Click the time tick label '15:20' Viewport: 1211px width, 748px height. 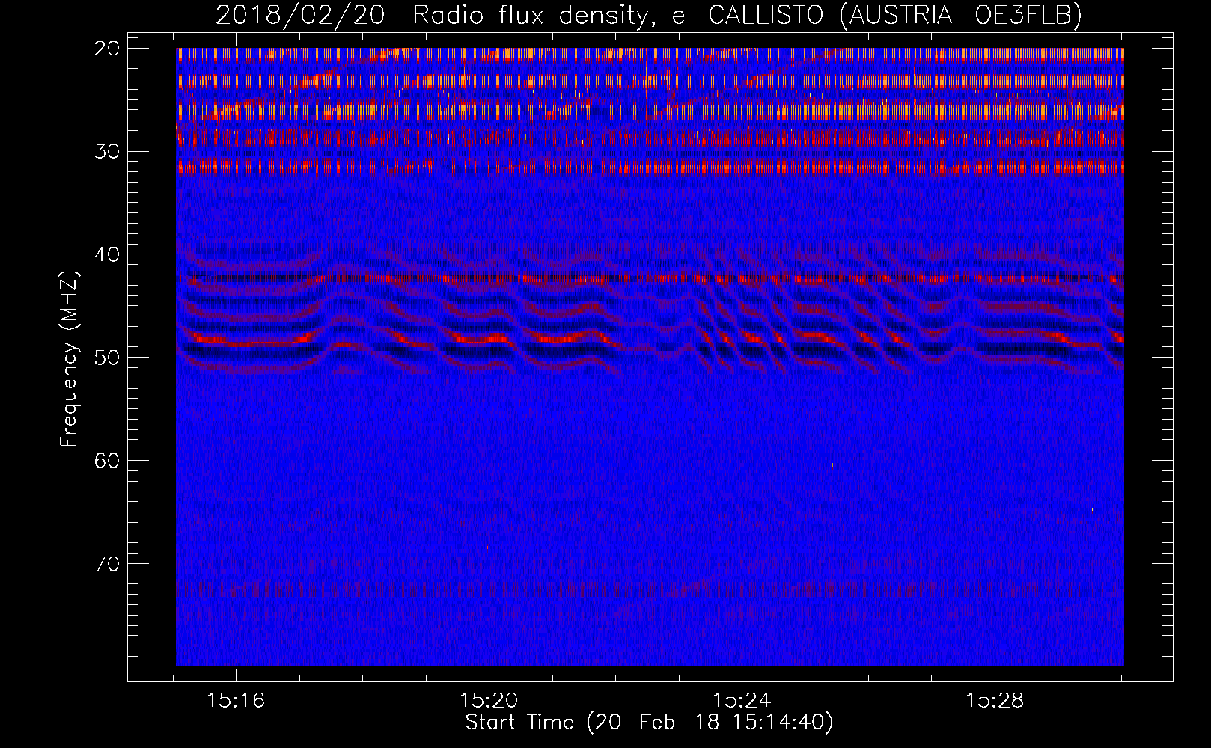pos(489,701)
